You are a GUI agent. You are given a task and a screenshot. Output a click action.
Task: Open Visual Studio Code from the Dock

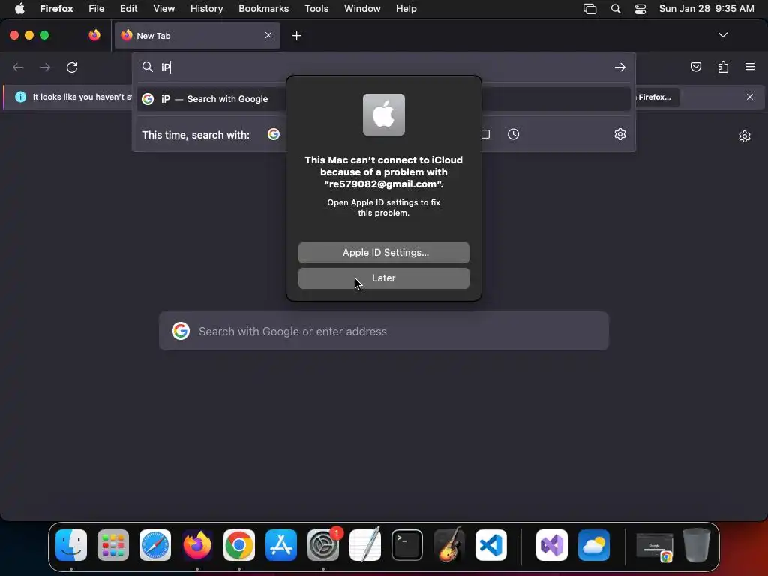pyautogui.click(x=490, y=544)
